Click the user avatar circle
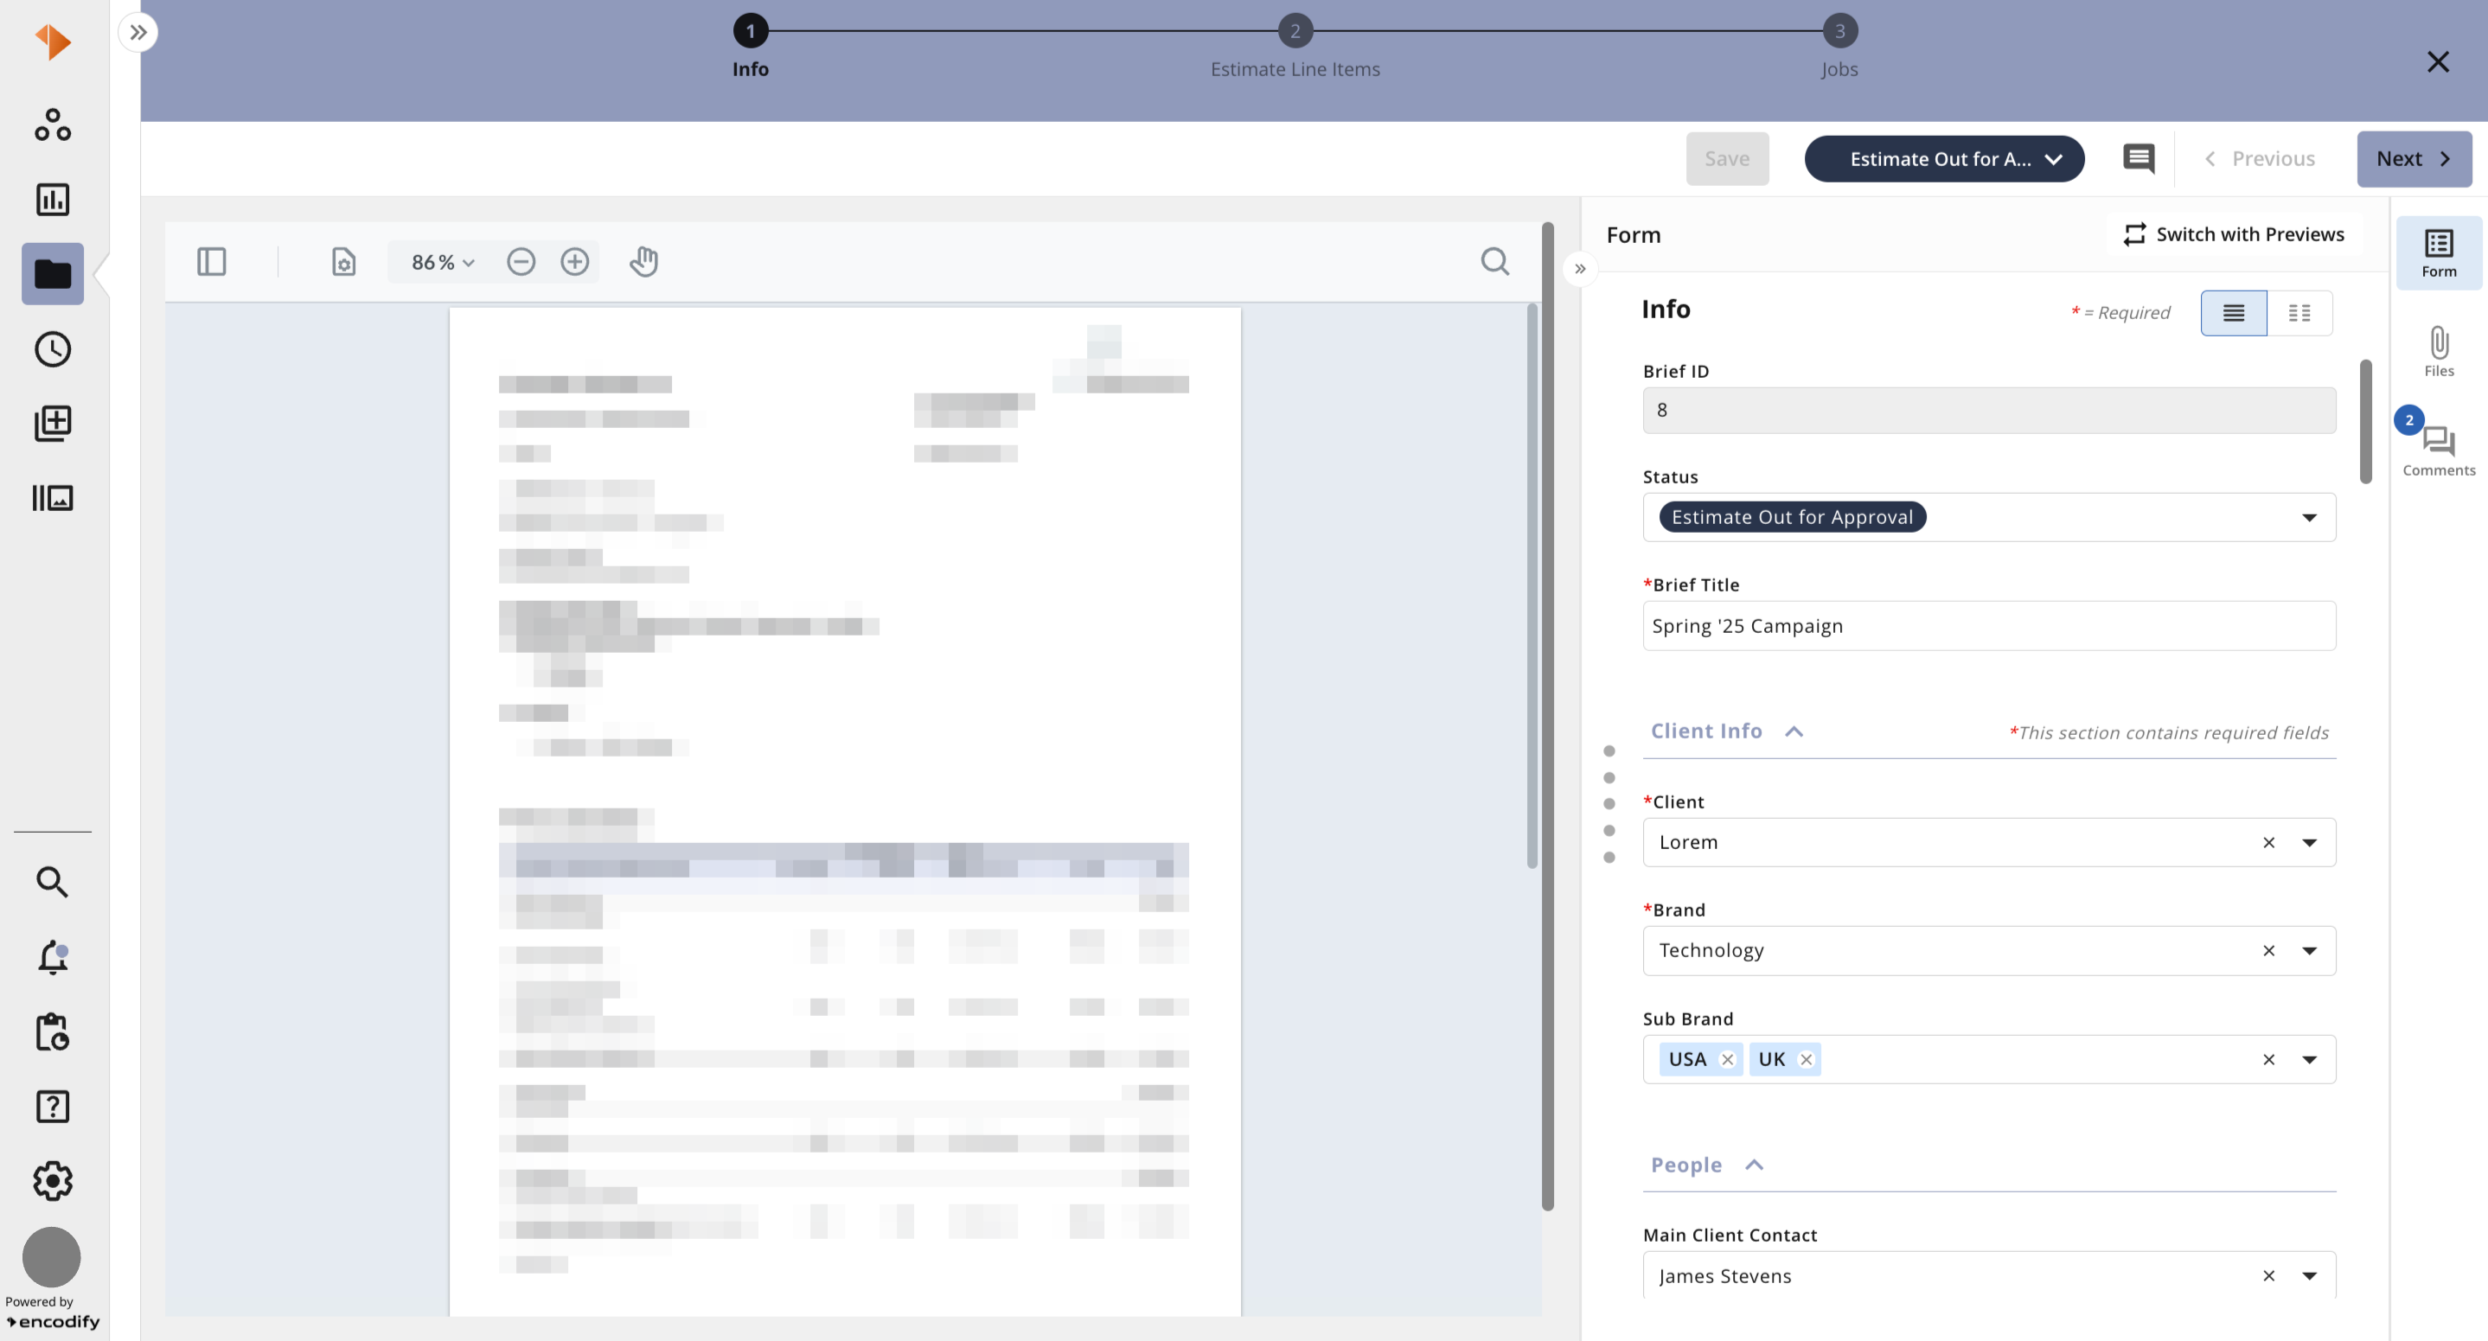2488x1341 pixels. click(x=51, y=1256)
